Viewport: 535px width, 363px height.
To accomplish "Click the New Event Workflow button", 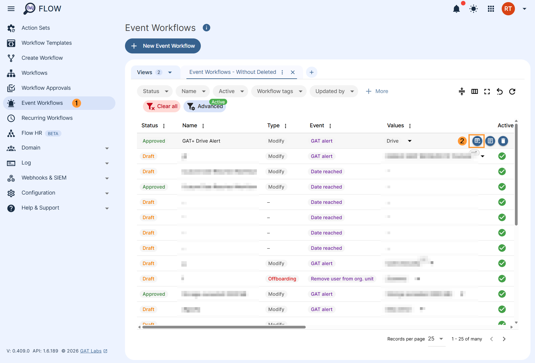I will pos(163,46).
